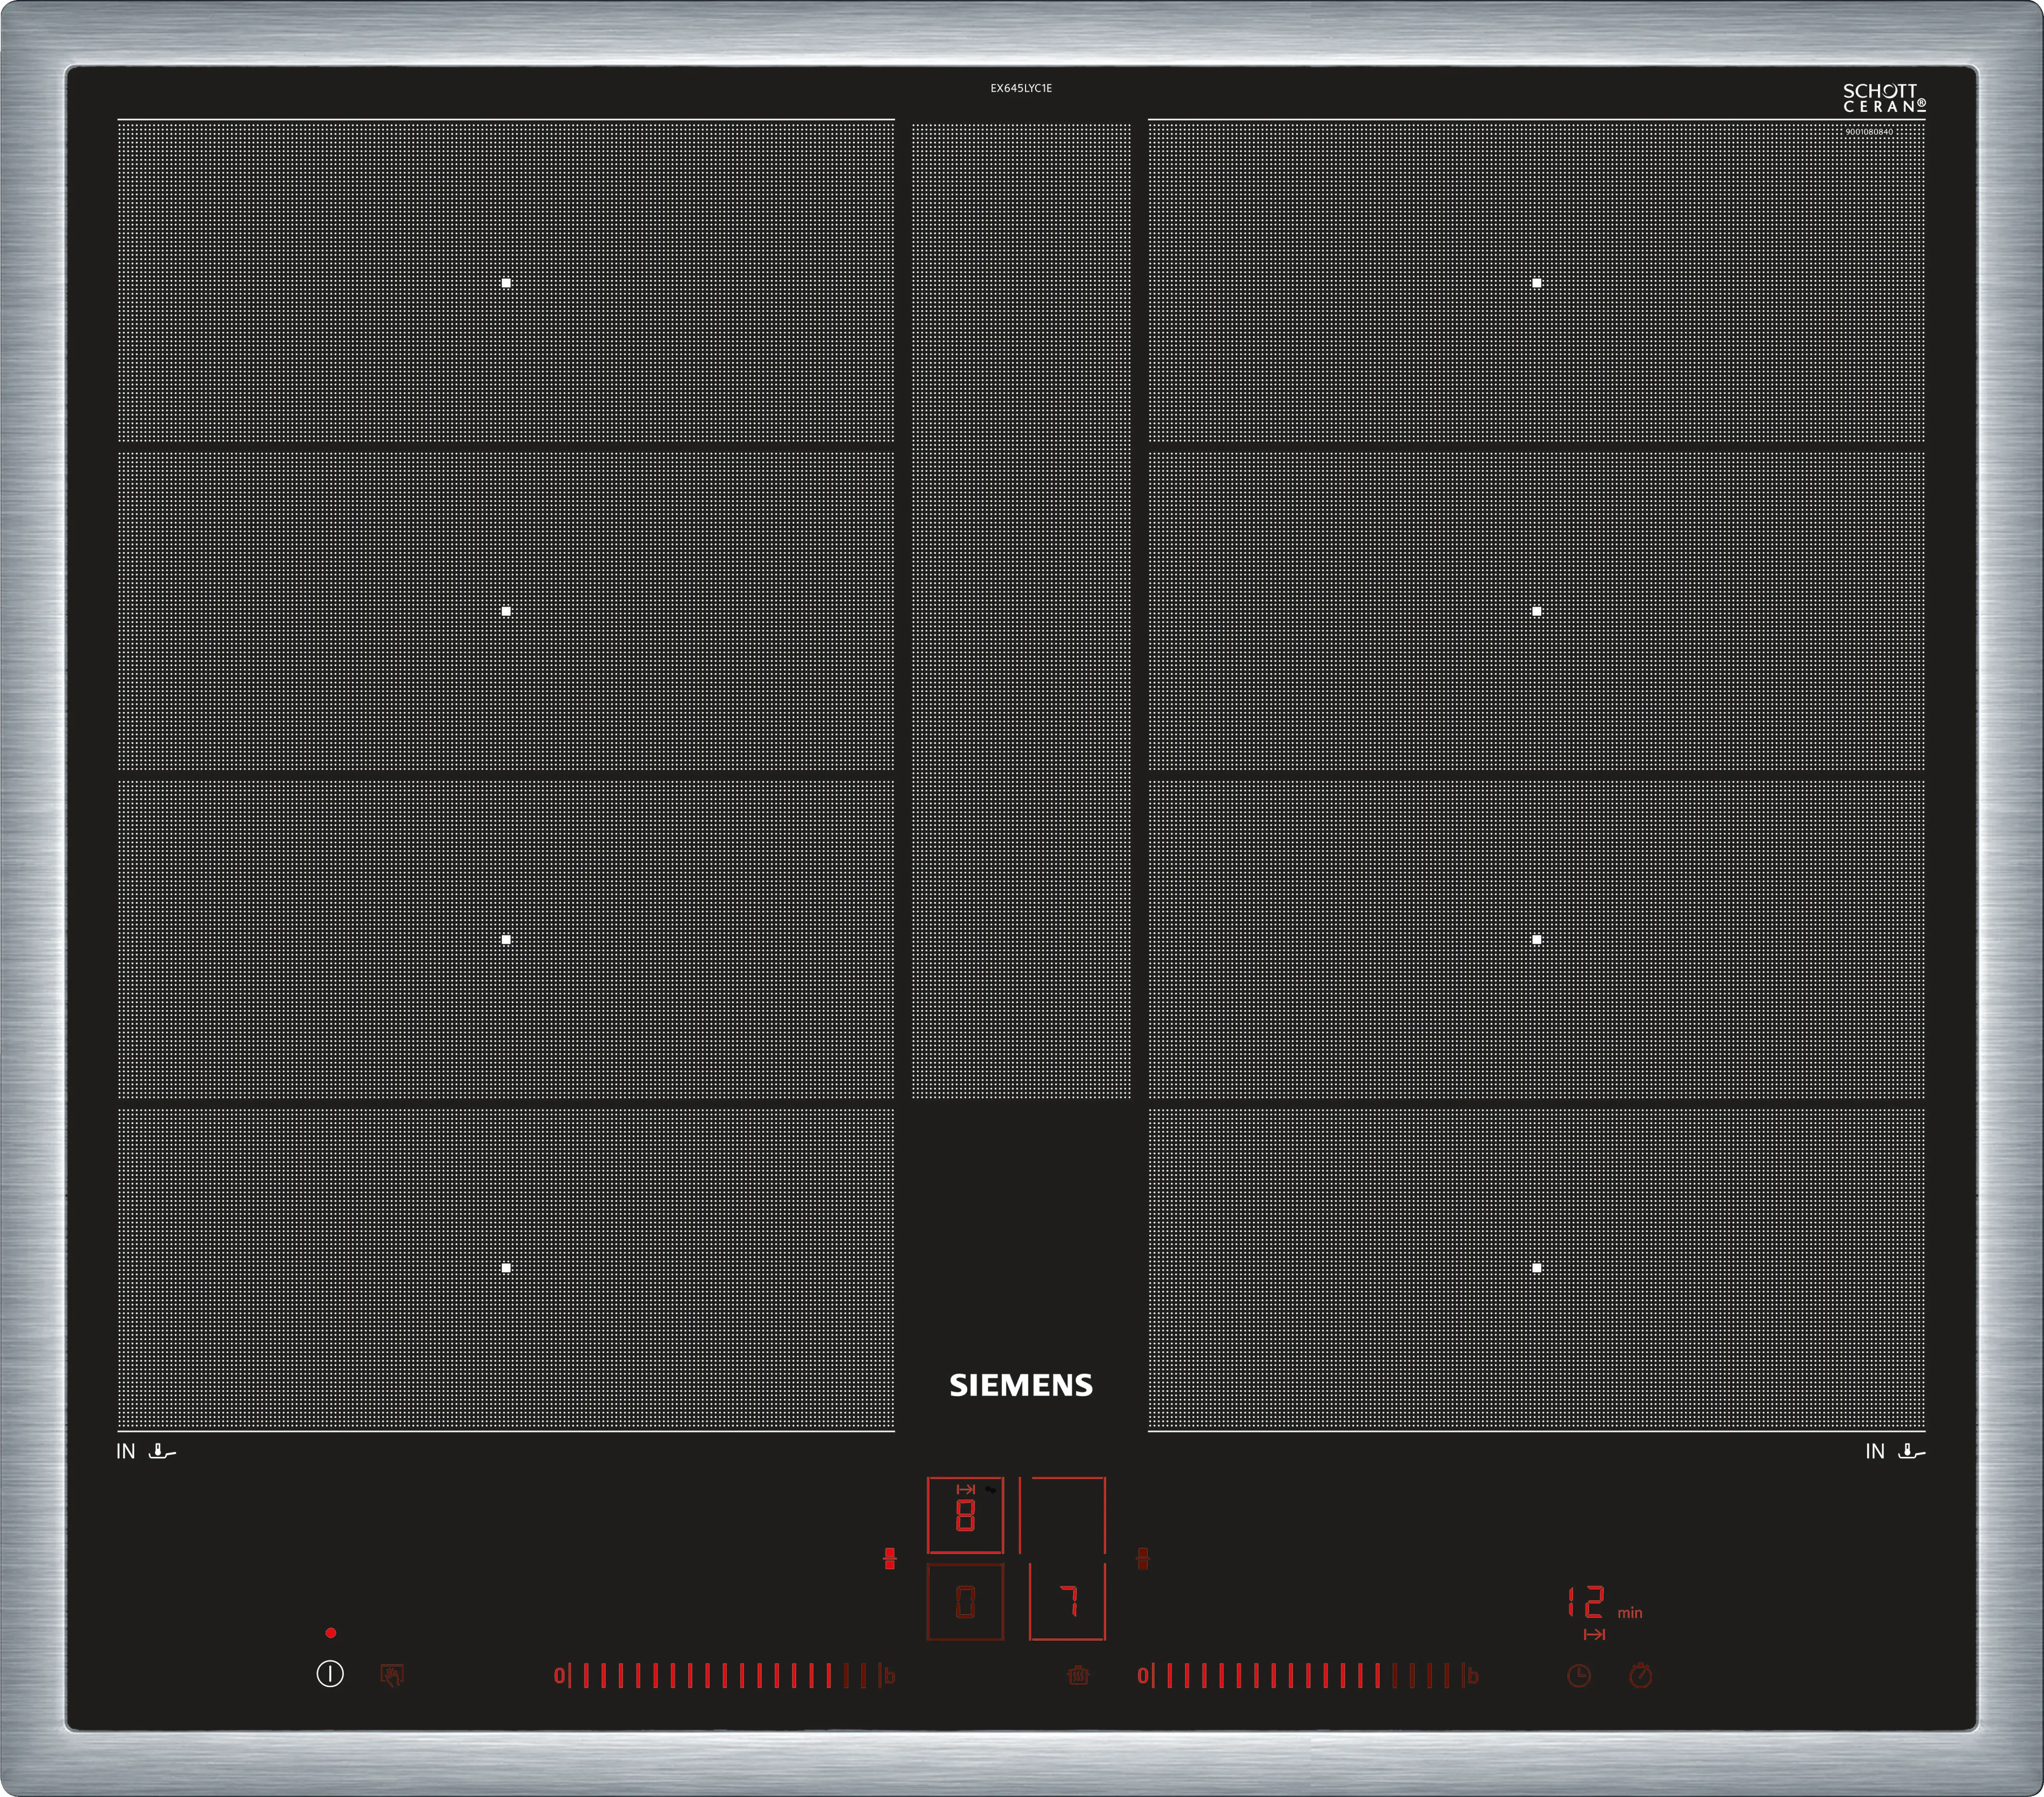Screen dimensions: 2044x1797
Task: Set right power slider to 0
Action: 1143,1676
